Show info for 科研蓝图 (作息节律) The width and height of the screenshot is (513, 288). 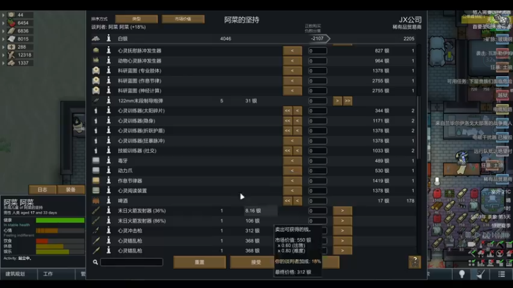108,81
